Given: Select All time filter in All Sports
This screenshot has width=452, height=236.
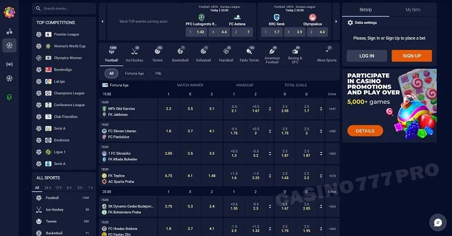Looking at the screenshot, I should pos(37,187).
